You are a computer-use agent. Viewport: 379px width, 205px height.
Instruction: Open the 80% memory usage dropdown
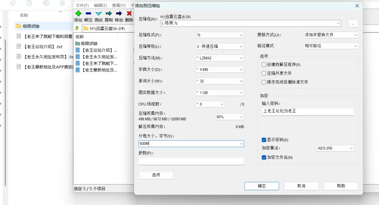click(230, 117)
